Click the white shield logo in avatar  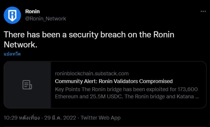click(12, 15)
